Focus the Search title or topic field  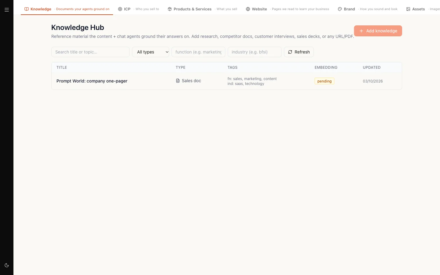tap(90, 52)
